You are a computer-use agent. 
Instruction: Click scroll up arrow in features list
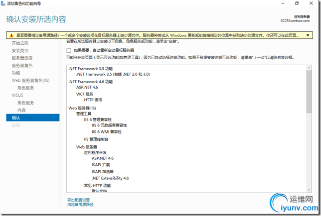coord(309,68)
